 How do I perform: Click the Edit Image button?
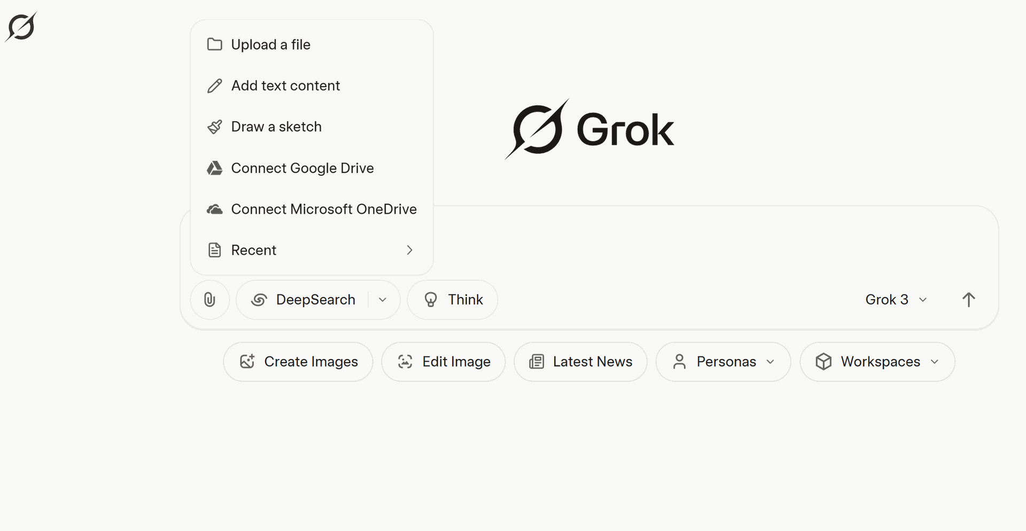[x=444, y=362]
